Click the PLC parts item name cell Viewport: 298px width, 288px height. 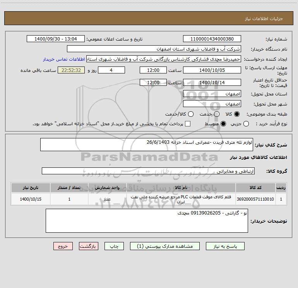coord(181,199)
